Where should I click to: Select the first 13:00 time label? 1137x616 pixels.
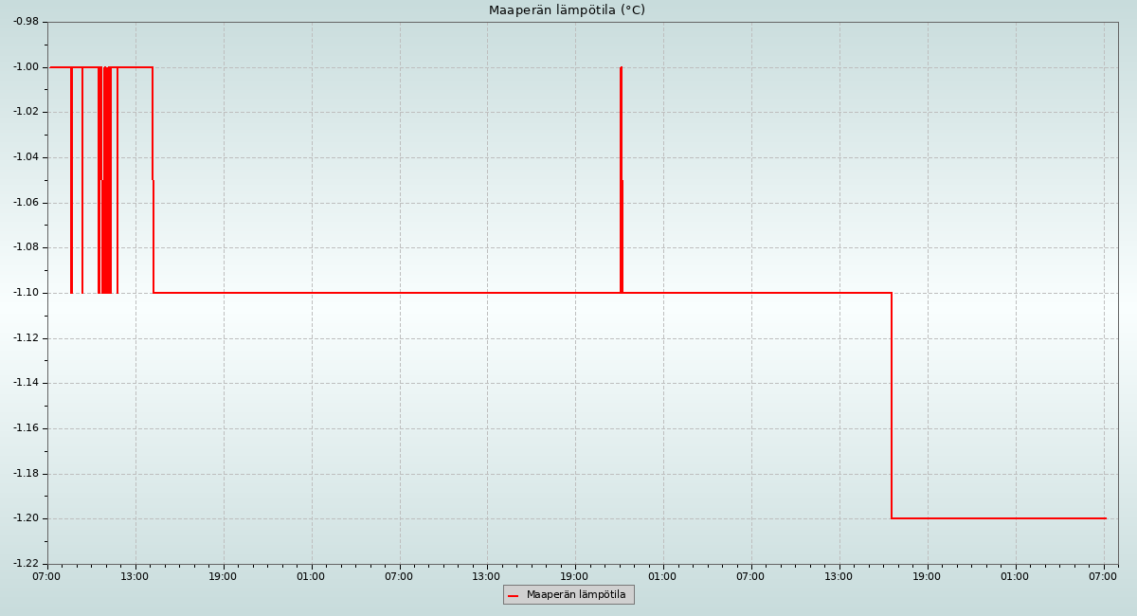coord(135,576)
